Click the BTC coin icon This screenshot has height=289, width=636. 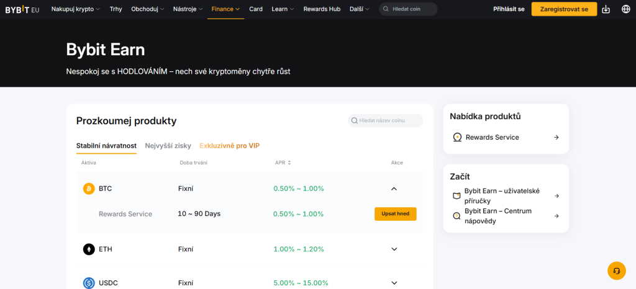coord(89,189)
